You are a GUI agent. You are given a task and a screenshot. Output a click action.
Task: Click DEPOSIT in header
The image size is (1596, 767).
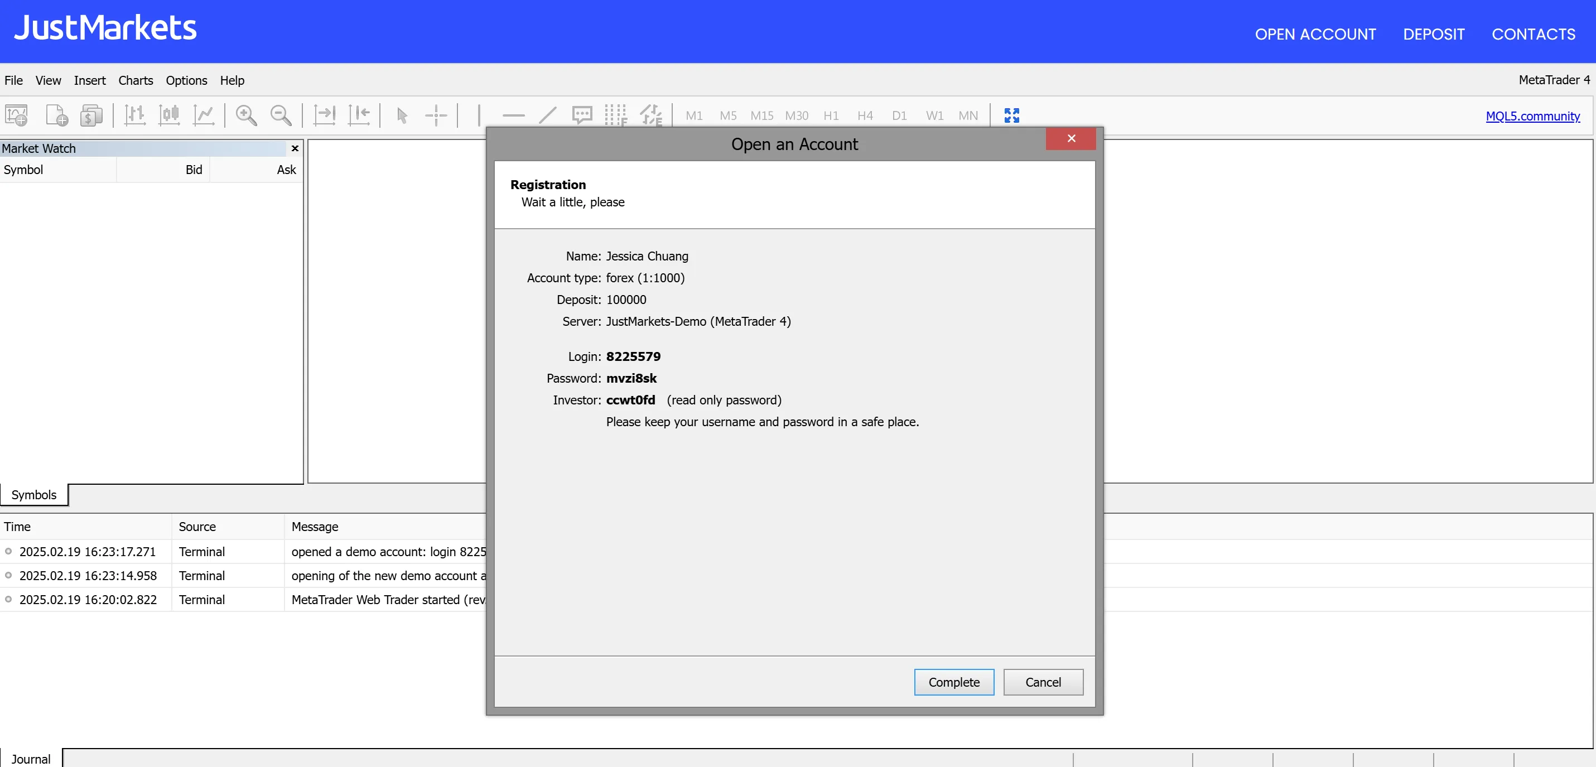point(1433,34)
